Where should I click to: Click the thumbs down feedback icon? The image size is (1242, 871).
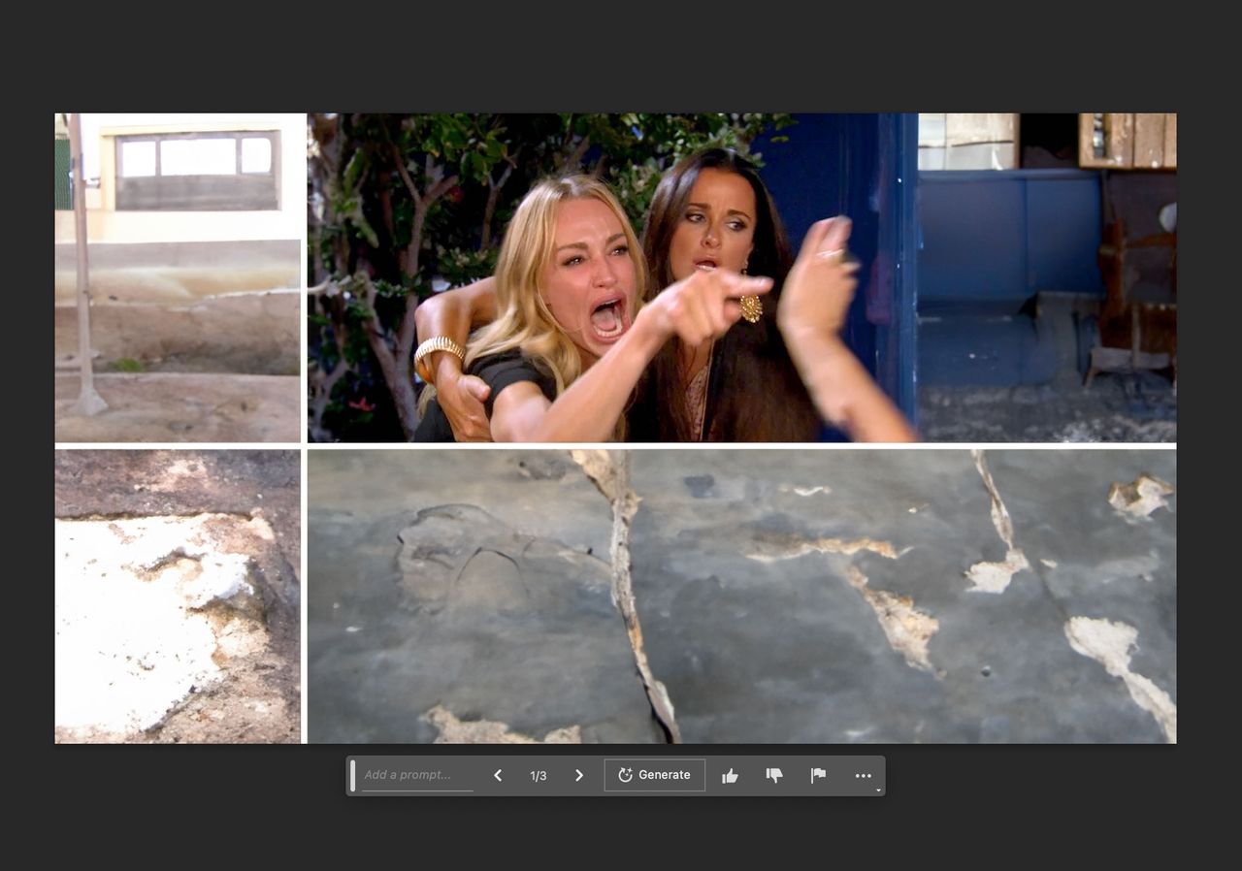774,776
